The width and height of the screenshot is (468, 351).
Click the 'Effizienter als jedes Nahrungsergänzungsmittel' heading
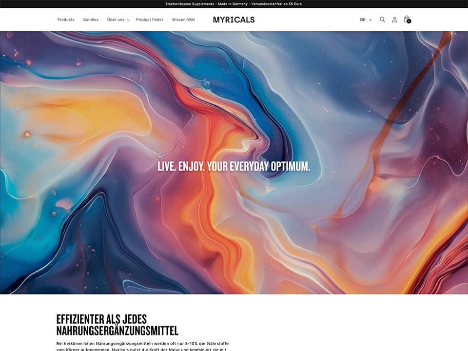coord(117,325)
